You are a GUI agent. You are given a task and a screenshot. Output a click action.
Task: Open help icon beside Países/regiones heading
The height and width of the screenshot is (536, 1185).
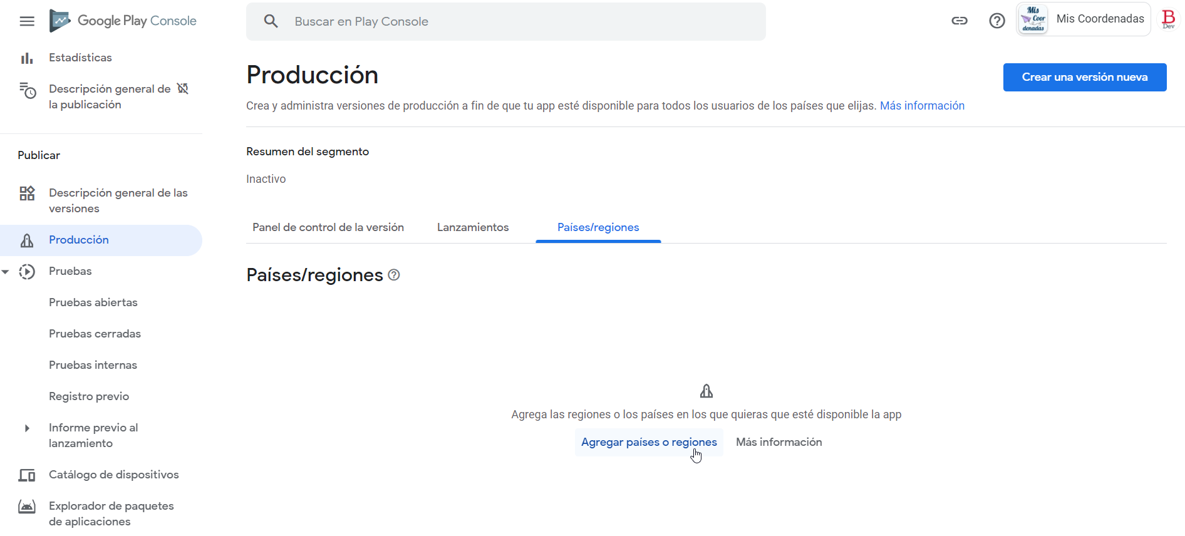click(394, 275)
